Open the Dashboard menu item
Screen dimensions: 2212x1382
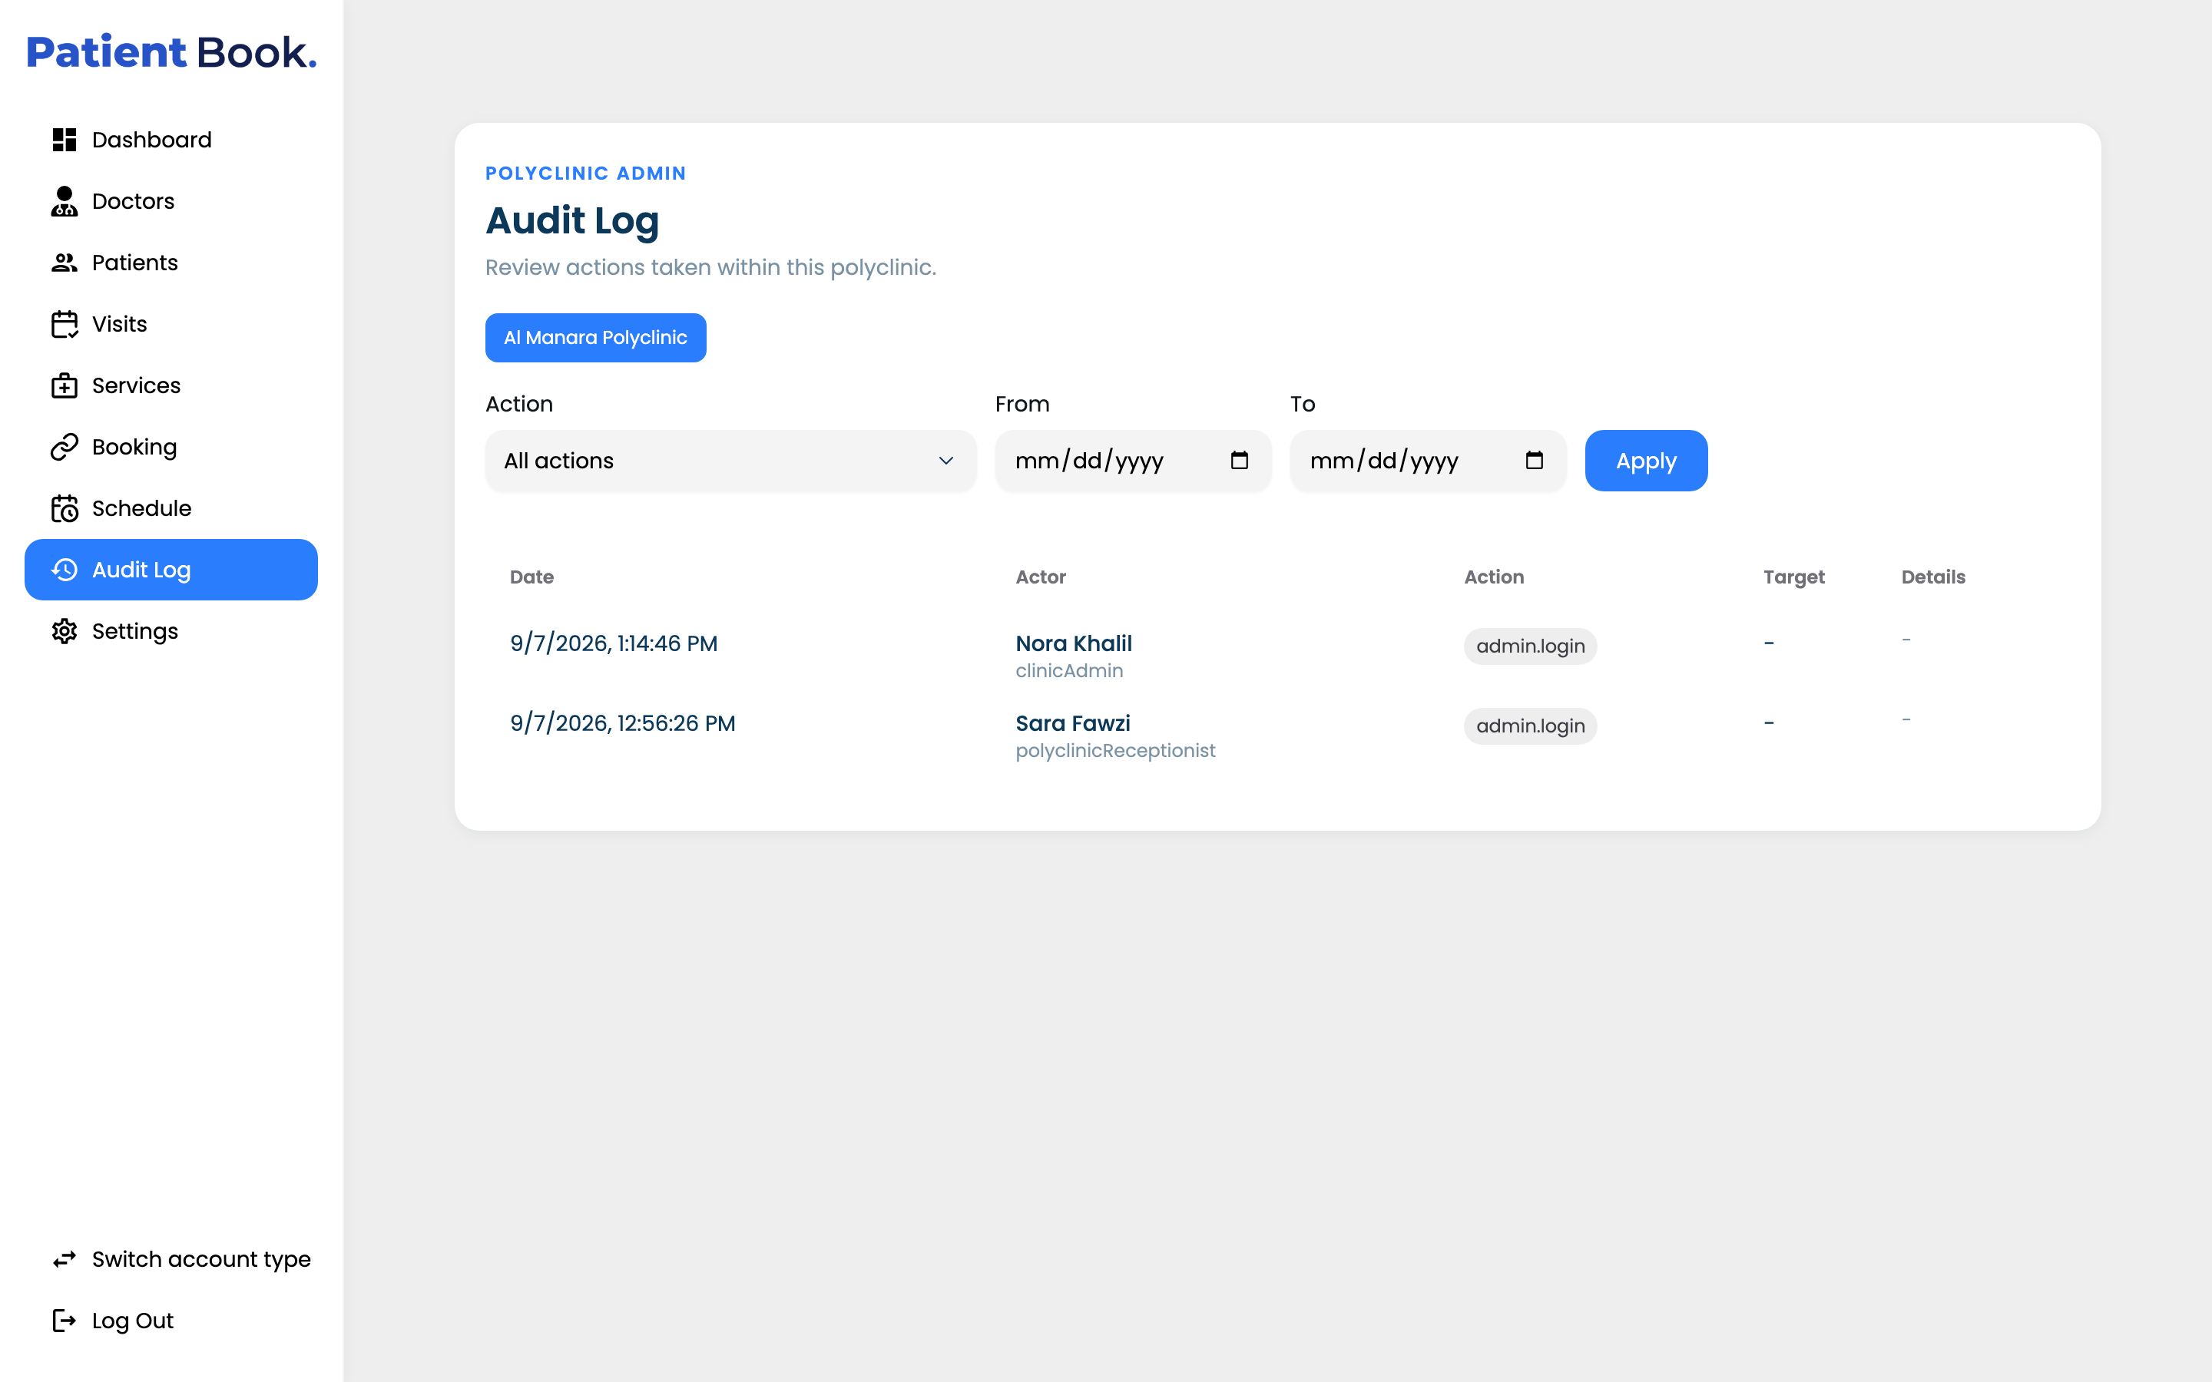(x=171, y=140)
